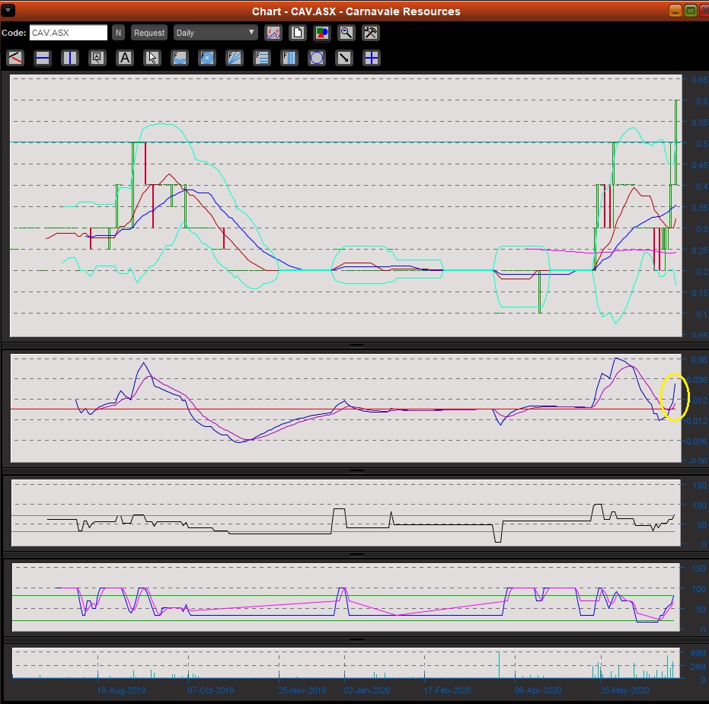The width and height of the screenshot is (709, 704).
Task: Click the '0.45' price axis value
Action: click(x=700, y=165)
